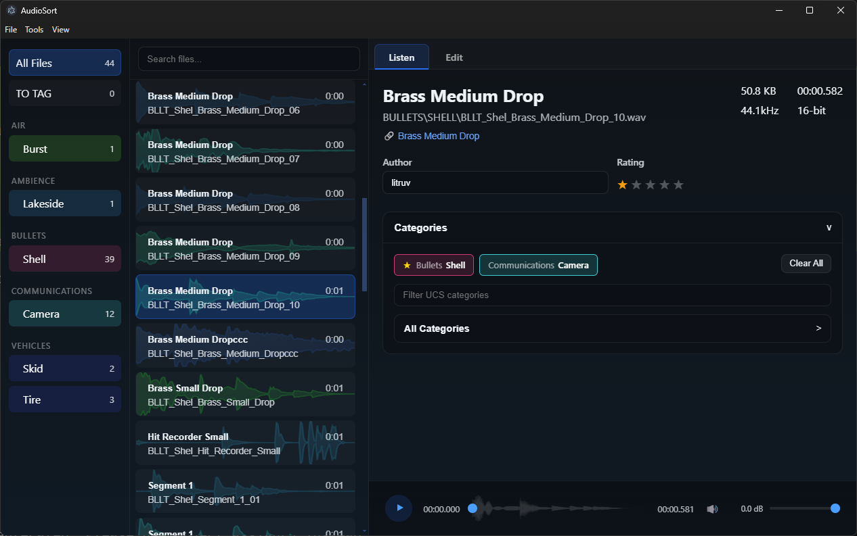
Task: Click the first gold rating star
Action: (x=623, y=185)
